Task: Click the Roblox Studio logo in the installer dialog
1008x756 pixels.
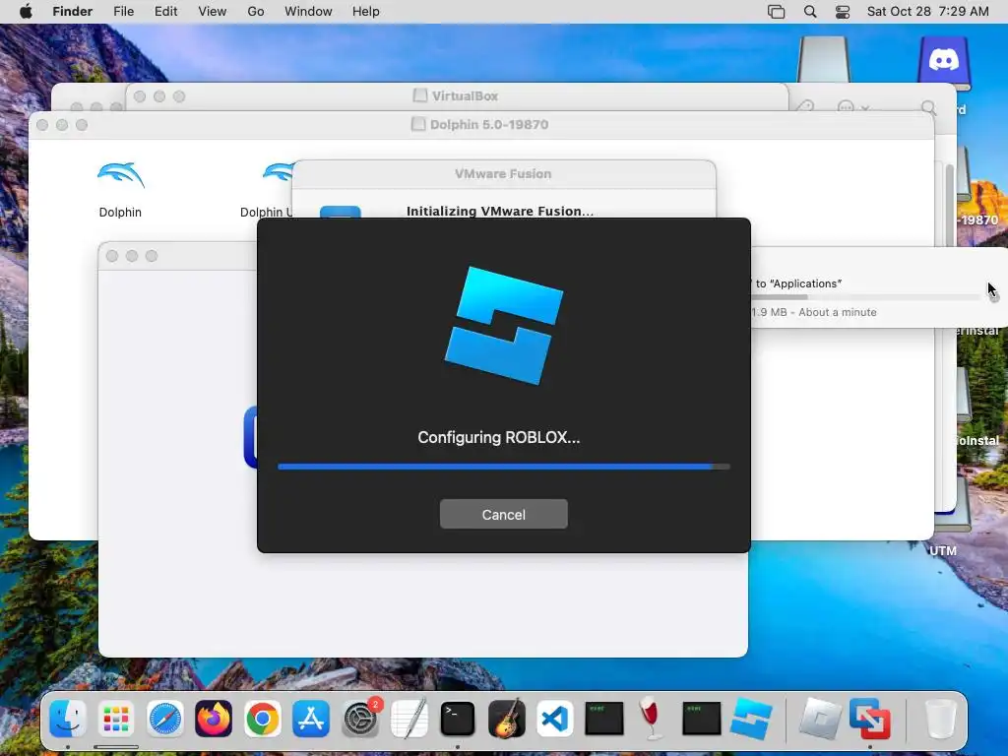Action: point(503,325)
